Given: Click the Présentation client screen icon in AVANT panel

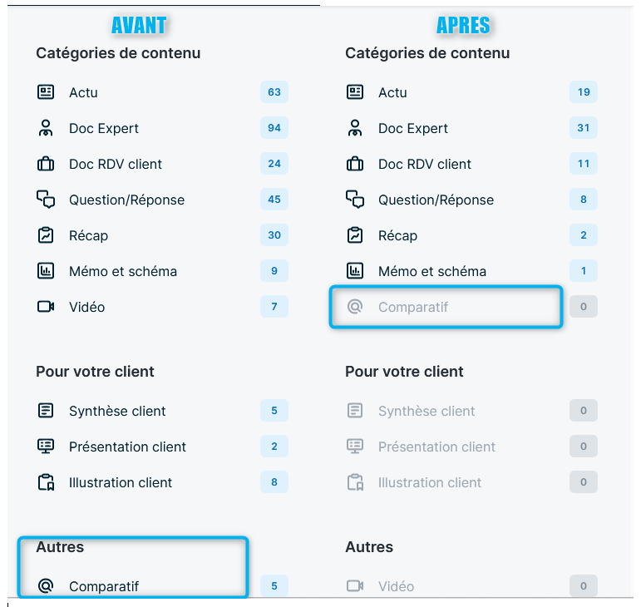Looking at the screenshot, I should (x=46, y=447).
